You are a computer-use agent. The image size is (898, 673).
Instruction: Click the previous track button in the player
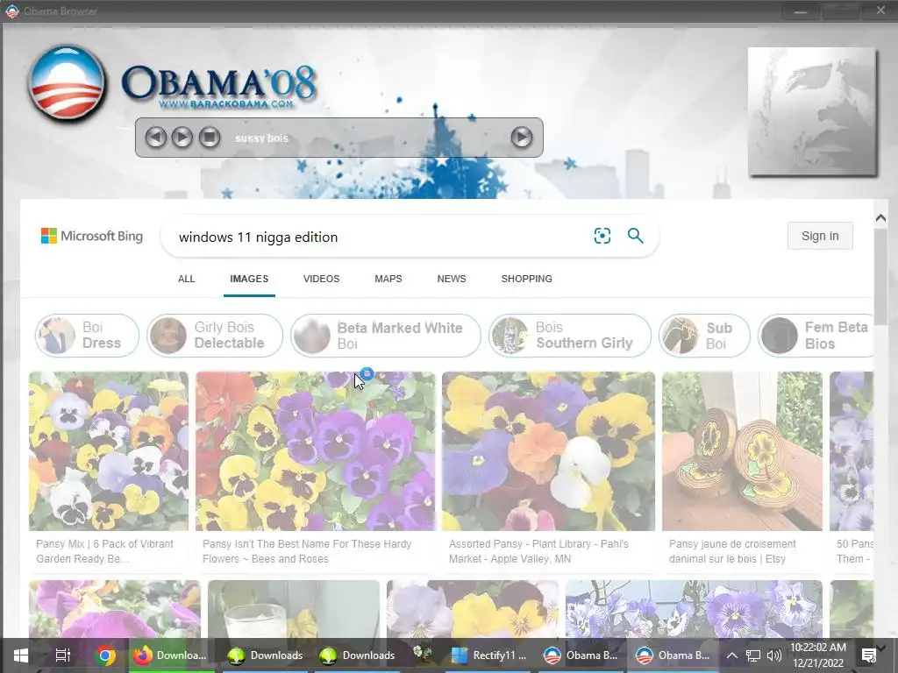coord(155,138)
